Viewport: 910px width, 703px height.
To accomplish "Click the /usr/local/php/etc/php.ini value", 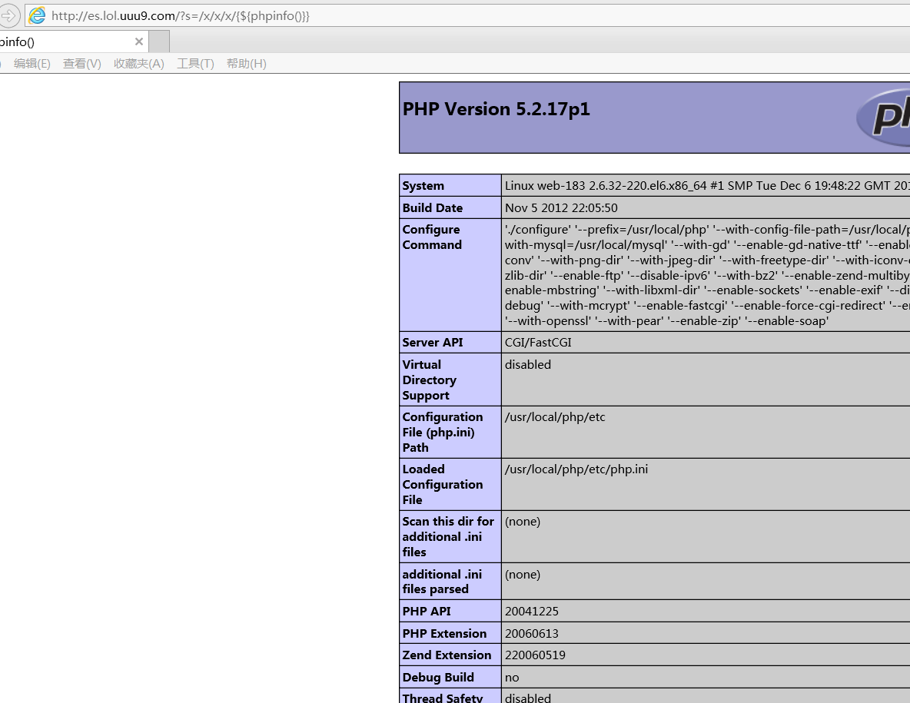I will click(x=576, y=469).
